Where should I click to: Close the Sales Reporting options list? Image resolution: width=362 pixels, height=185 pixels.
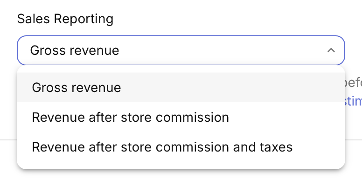point(331,50)
